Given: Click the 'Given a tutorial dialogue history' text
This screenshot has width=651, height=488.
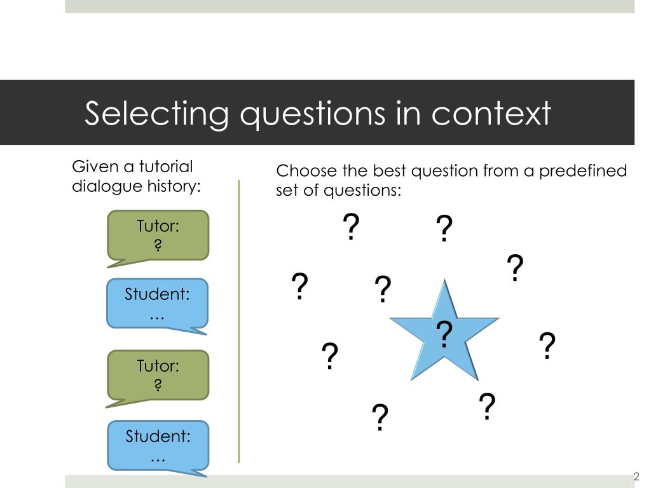Looking at the screenshot, I should tap(136, 177).
